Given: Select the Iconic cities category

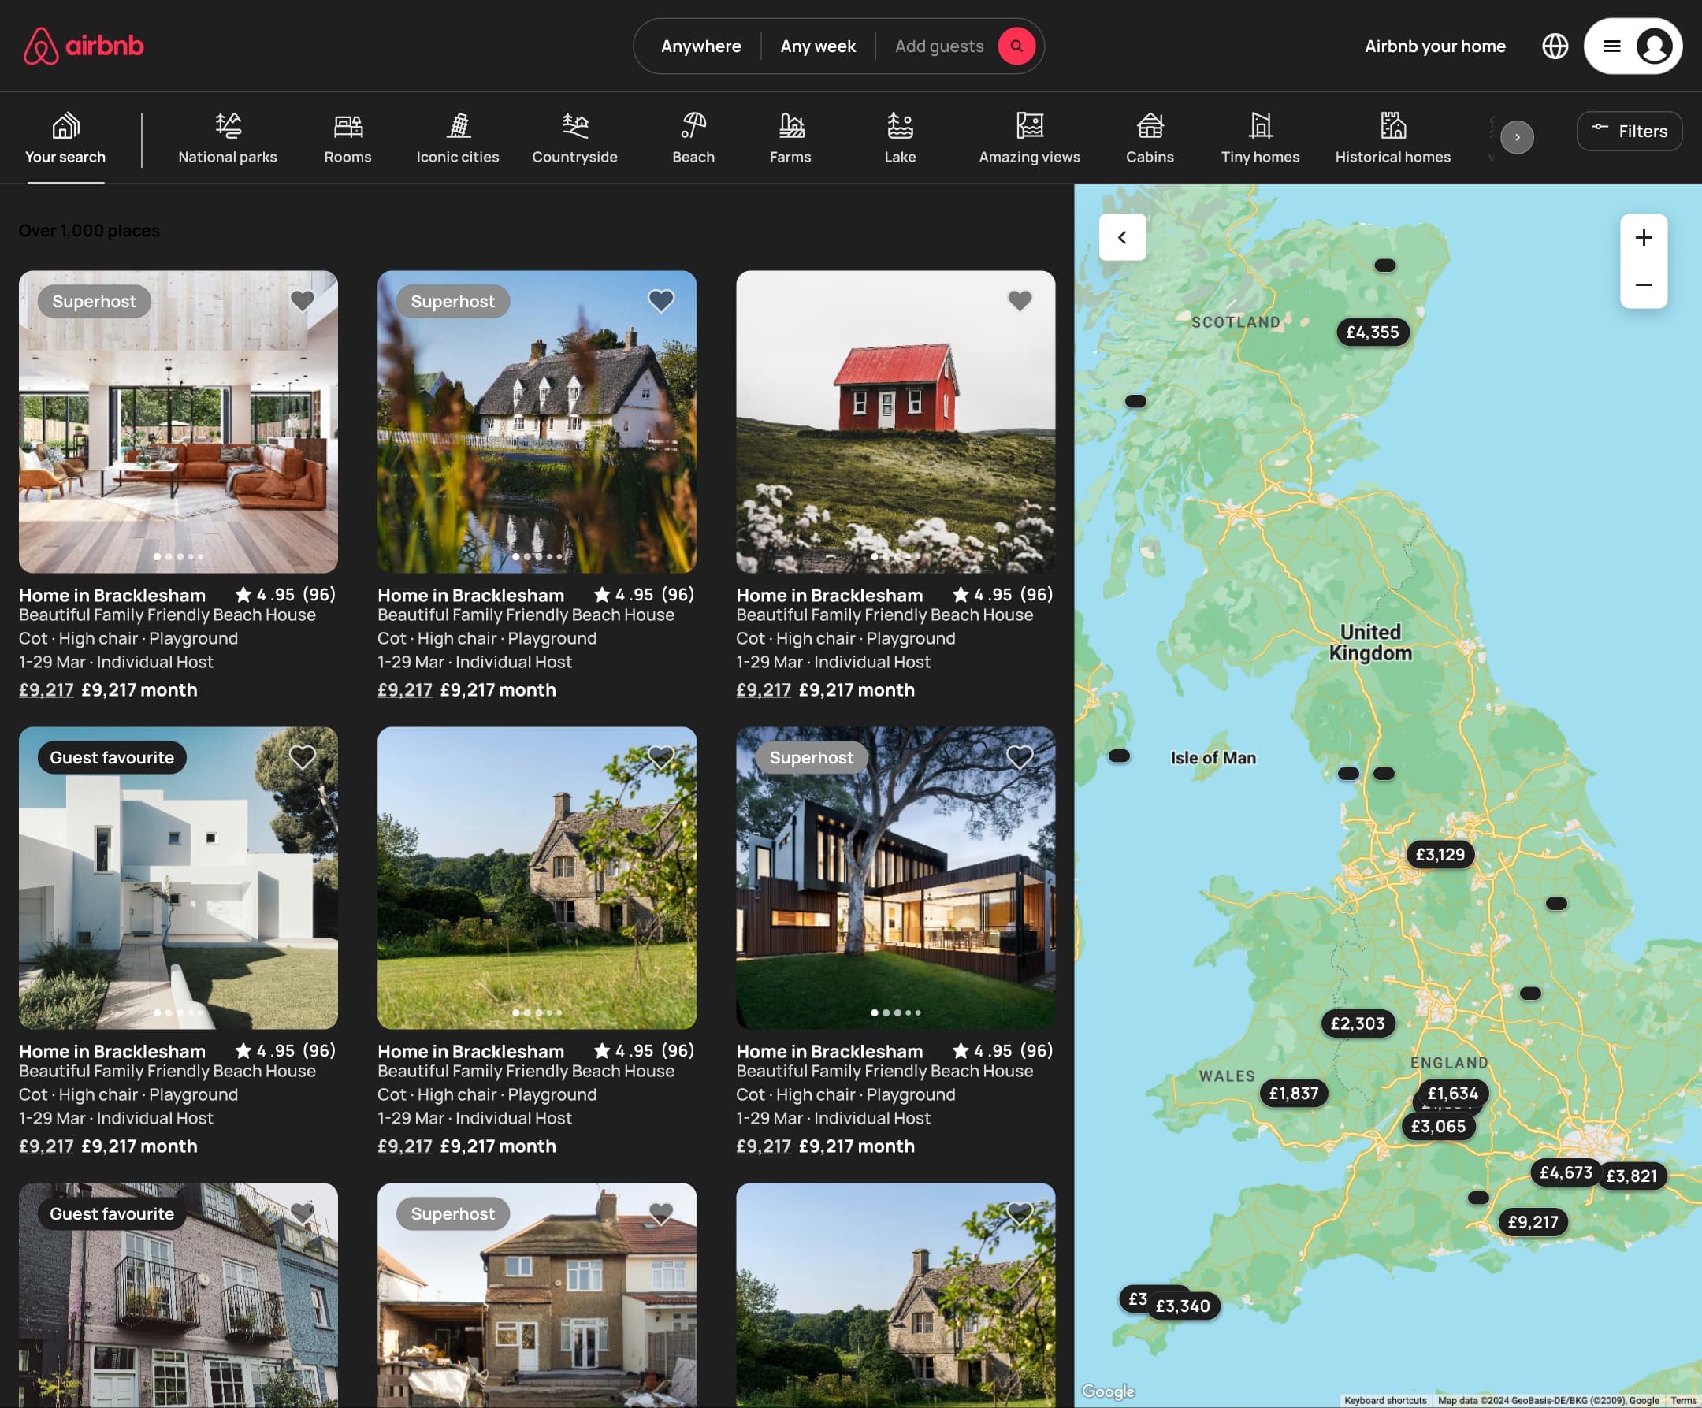Looking at the screenshot, I should click(458, 139).
